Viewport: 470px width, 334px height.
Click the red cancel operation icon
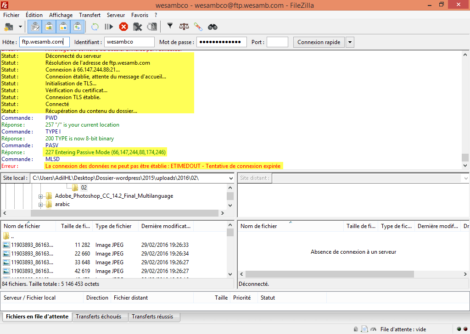(123, 27)
